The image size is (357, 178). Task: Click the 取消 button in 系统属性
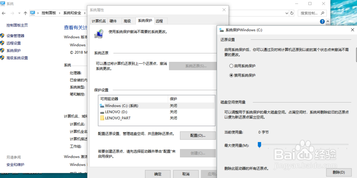click(186, 174)
